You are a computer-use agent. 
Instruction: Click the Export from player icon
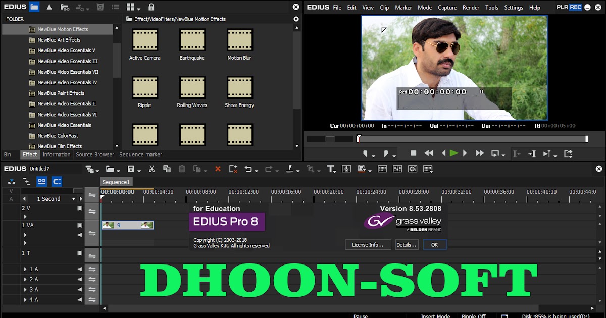[x=568, y=153]
